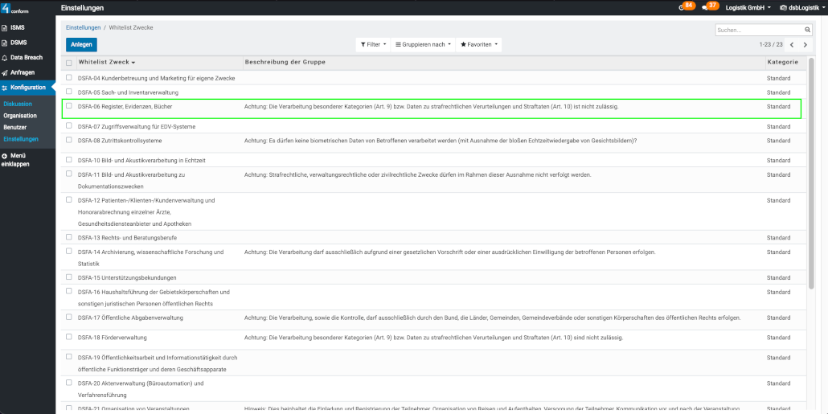Open Data Breach bell icon in sidebar

click(5, 58)
